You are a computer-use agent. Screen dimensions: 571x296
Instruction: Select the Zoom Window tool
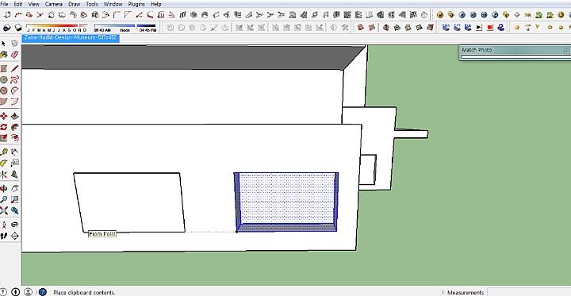pyautogui.click(x=14, y=199)
